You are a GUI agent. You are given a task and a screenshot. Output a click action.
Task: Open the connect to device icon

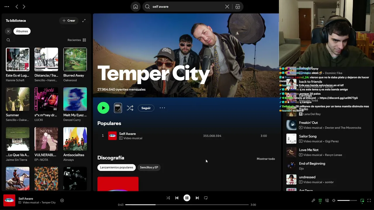[327, 200]
